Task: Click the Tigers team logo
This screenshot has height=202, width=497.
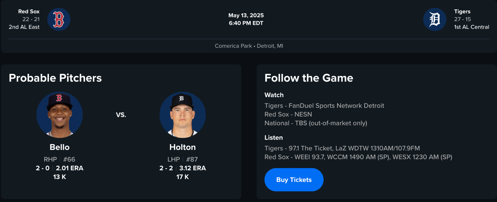Action: [x=435, y=19]
